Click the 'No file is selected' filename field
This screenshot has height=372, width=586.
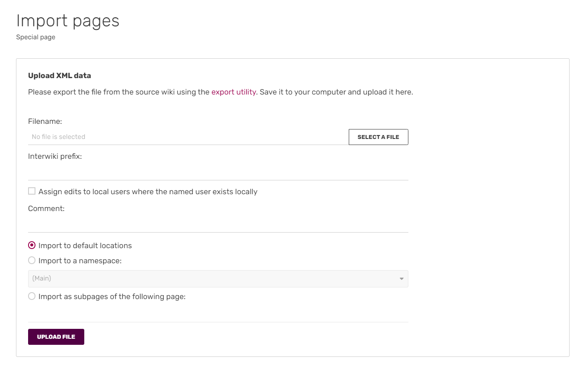[188, 137]
